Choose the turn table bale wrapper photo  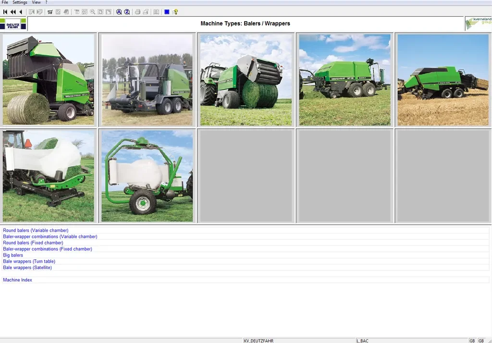49,176
